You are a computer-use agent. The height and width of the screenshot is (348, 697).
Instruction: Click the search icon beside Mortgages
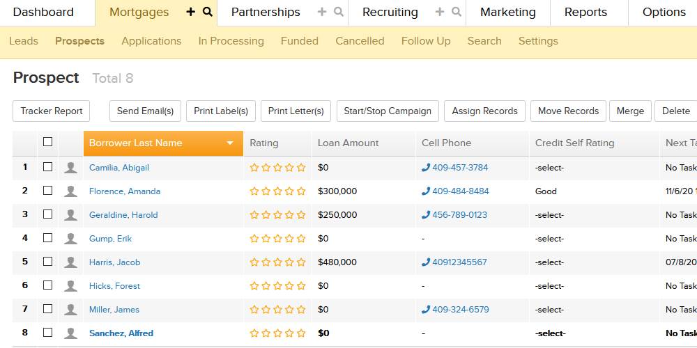pos(208,12)
